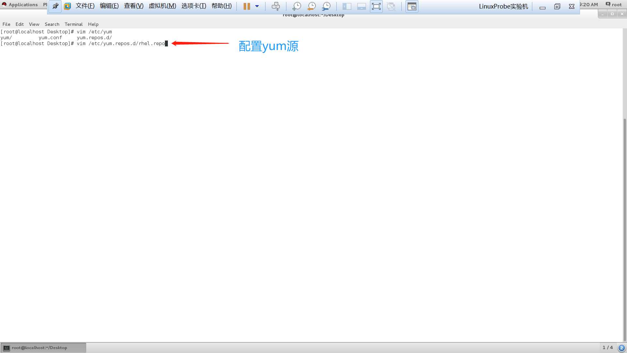Open the timer/alarm icon
The image size is (627, 353).
(x=311, y=6)
